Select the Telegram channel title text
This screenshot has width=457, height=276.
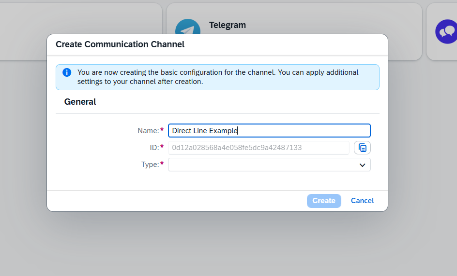coord(228,25)
